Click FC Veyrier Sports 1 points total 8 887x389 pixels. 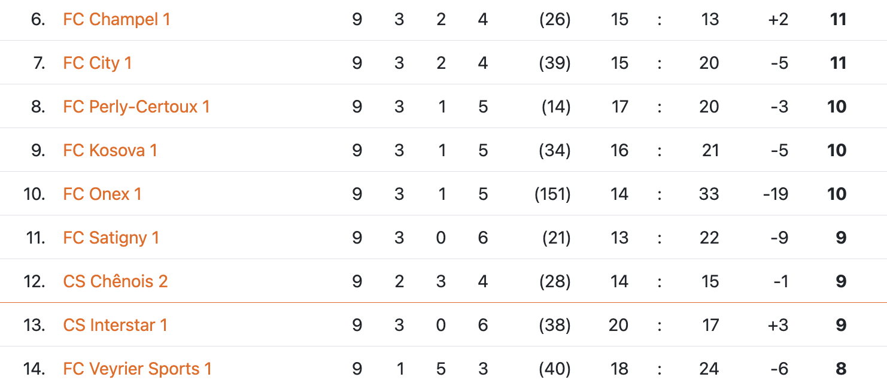841,369
